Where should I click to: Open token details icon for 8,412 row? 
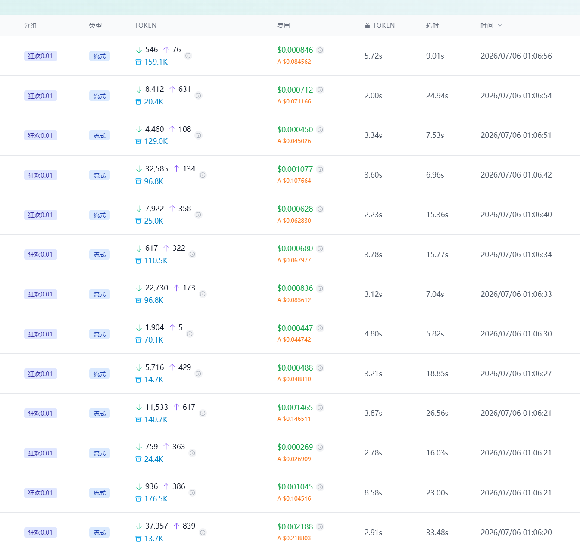pos(198,96)
